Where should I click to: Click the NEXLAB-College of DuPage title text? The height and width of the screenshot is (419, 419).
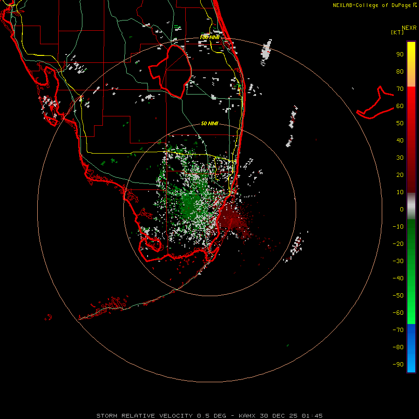click(x=372, y=5)
